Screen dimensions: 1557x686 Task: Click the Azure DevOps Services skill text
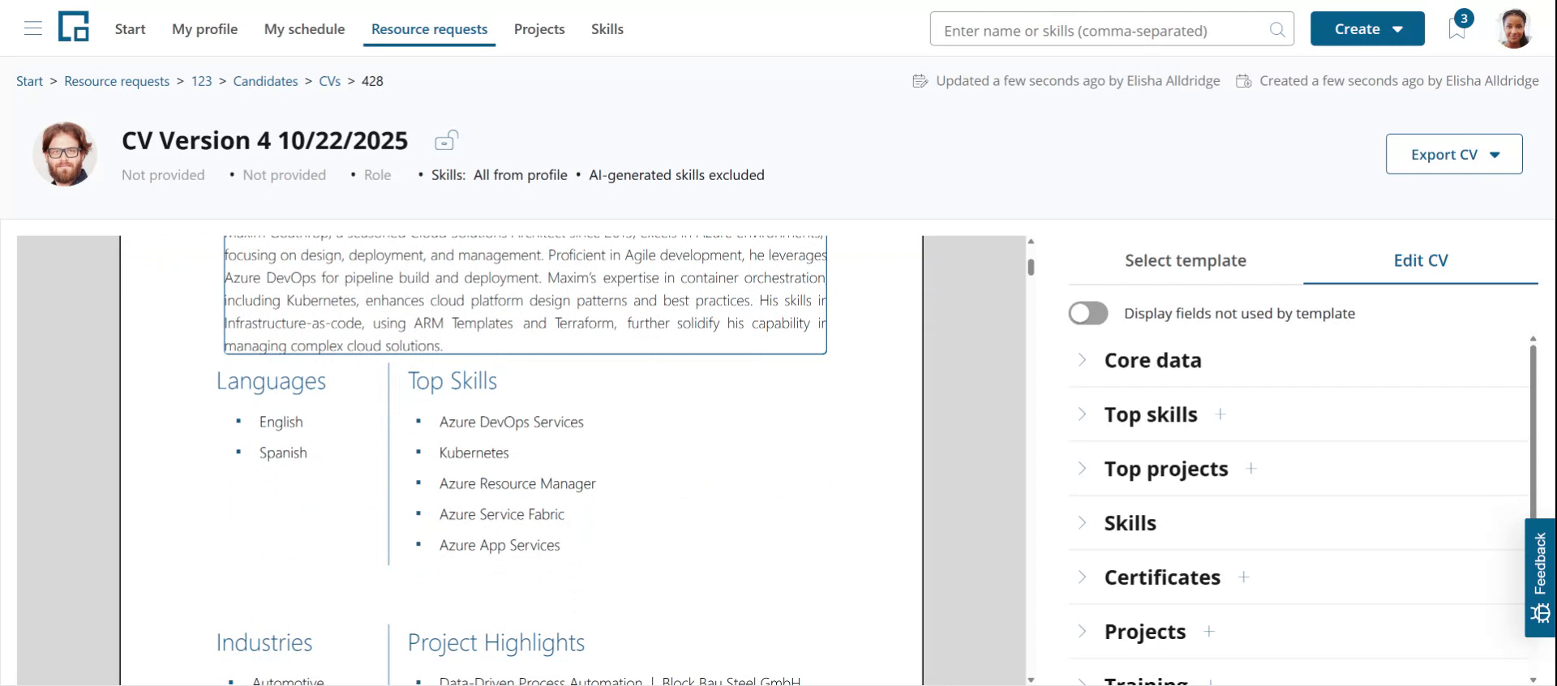pyautogui.click(x=511, y=422)
